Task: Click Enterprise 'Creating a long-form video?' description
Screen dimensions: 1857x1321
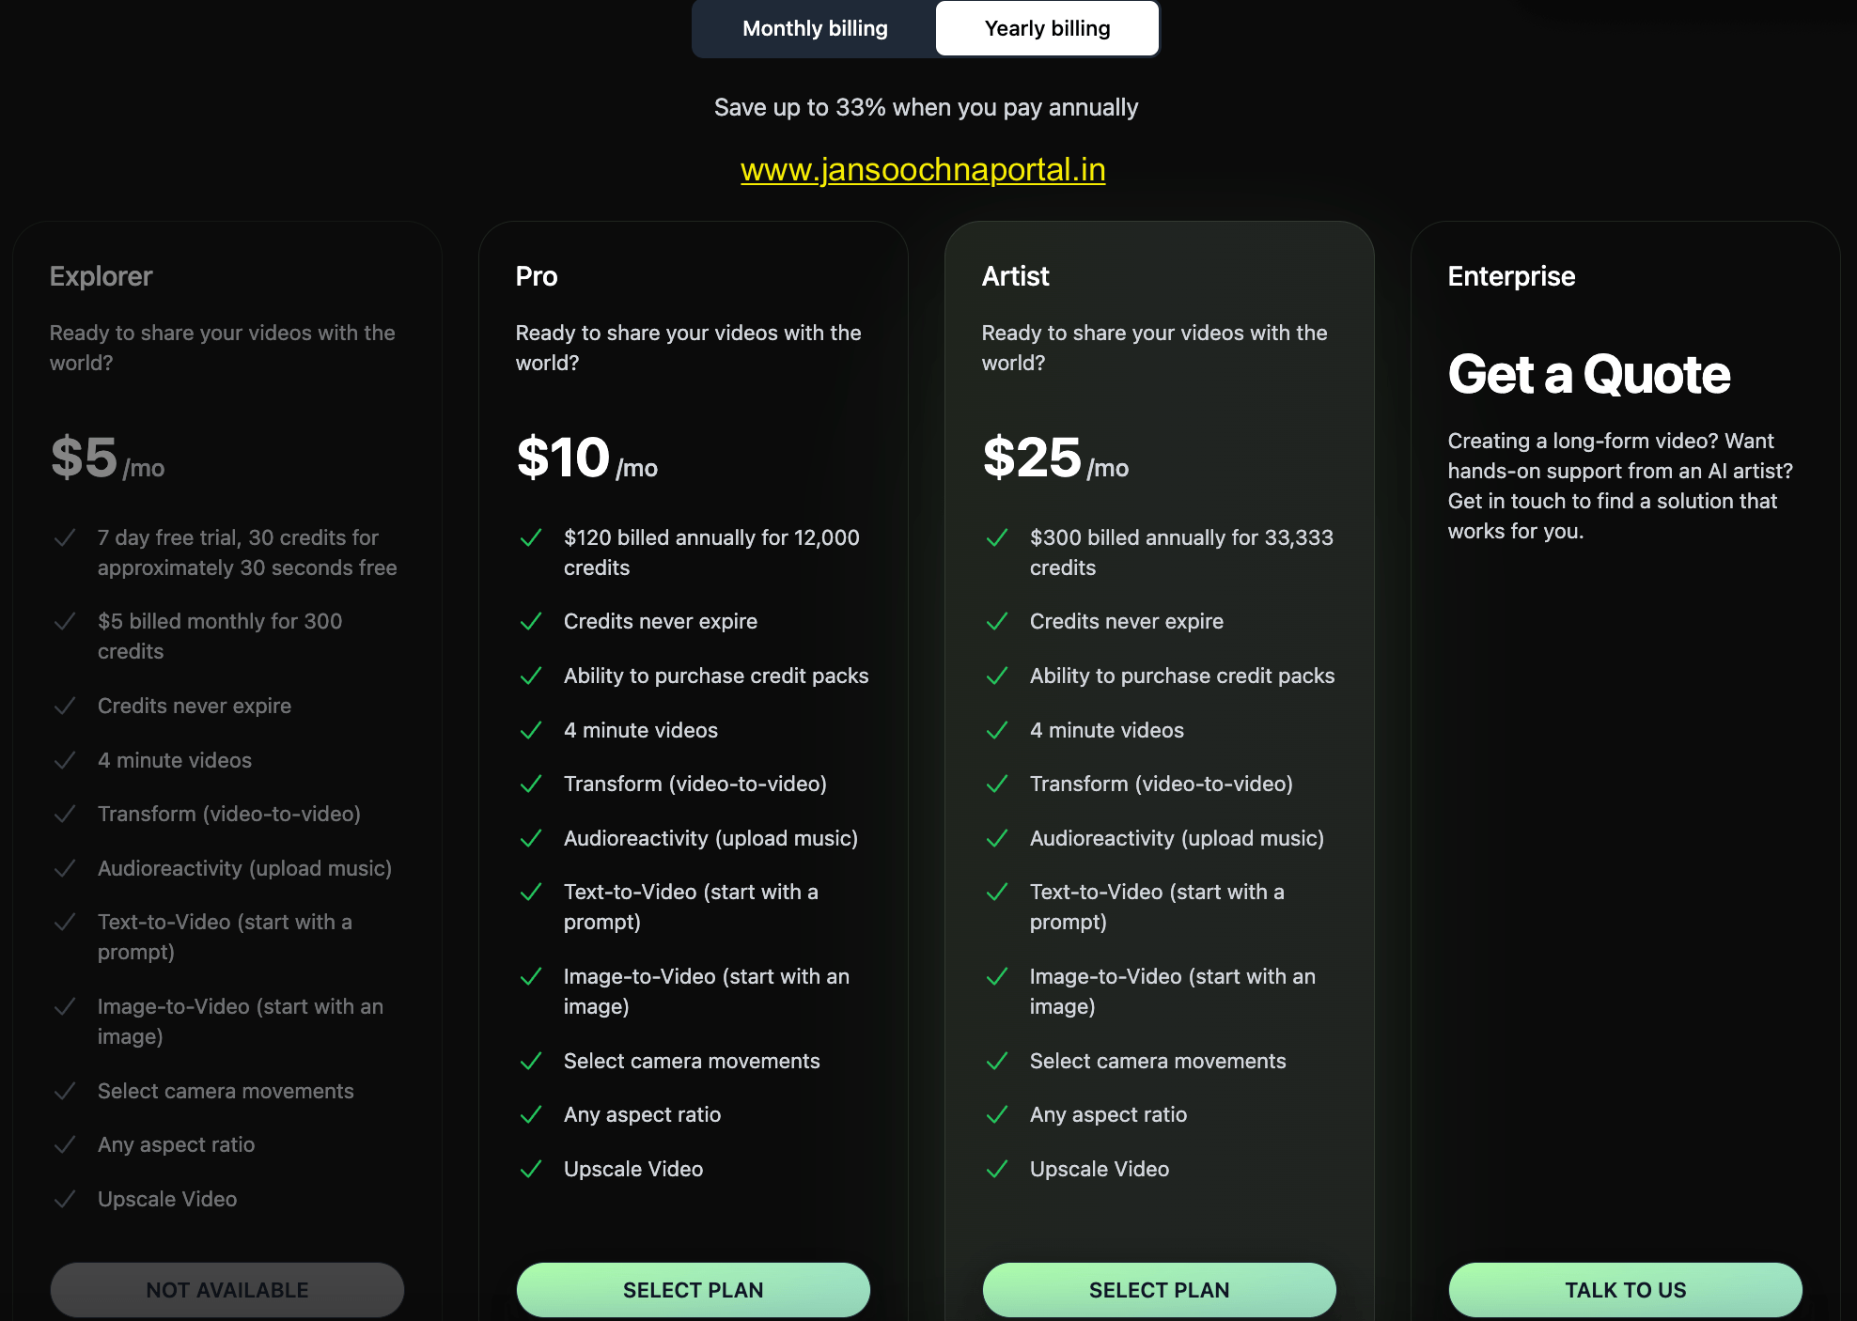Action: [1620, 486]
